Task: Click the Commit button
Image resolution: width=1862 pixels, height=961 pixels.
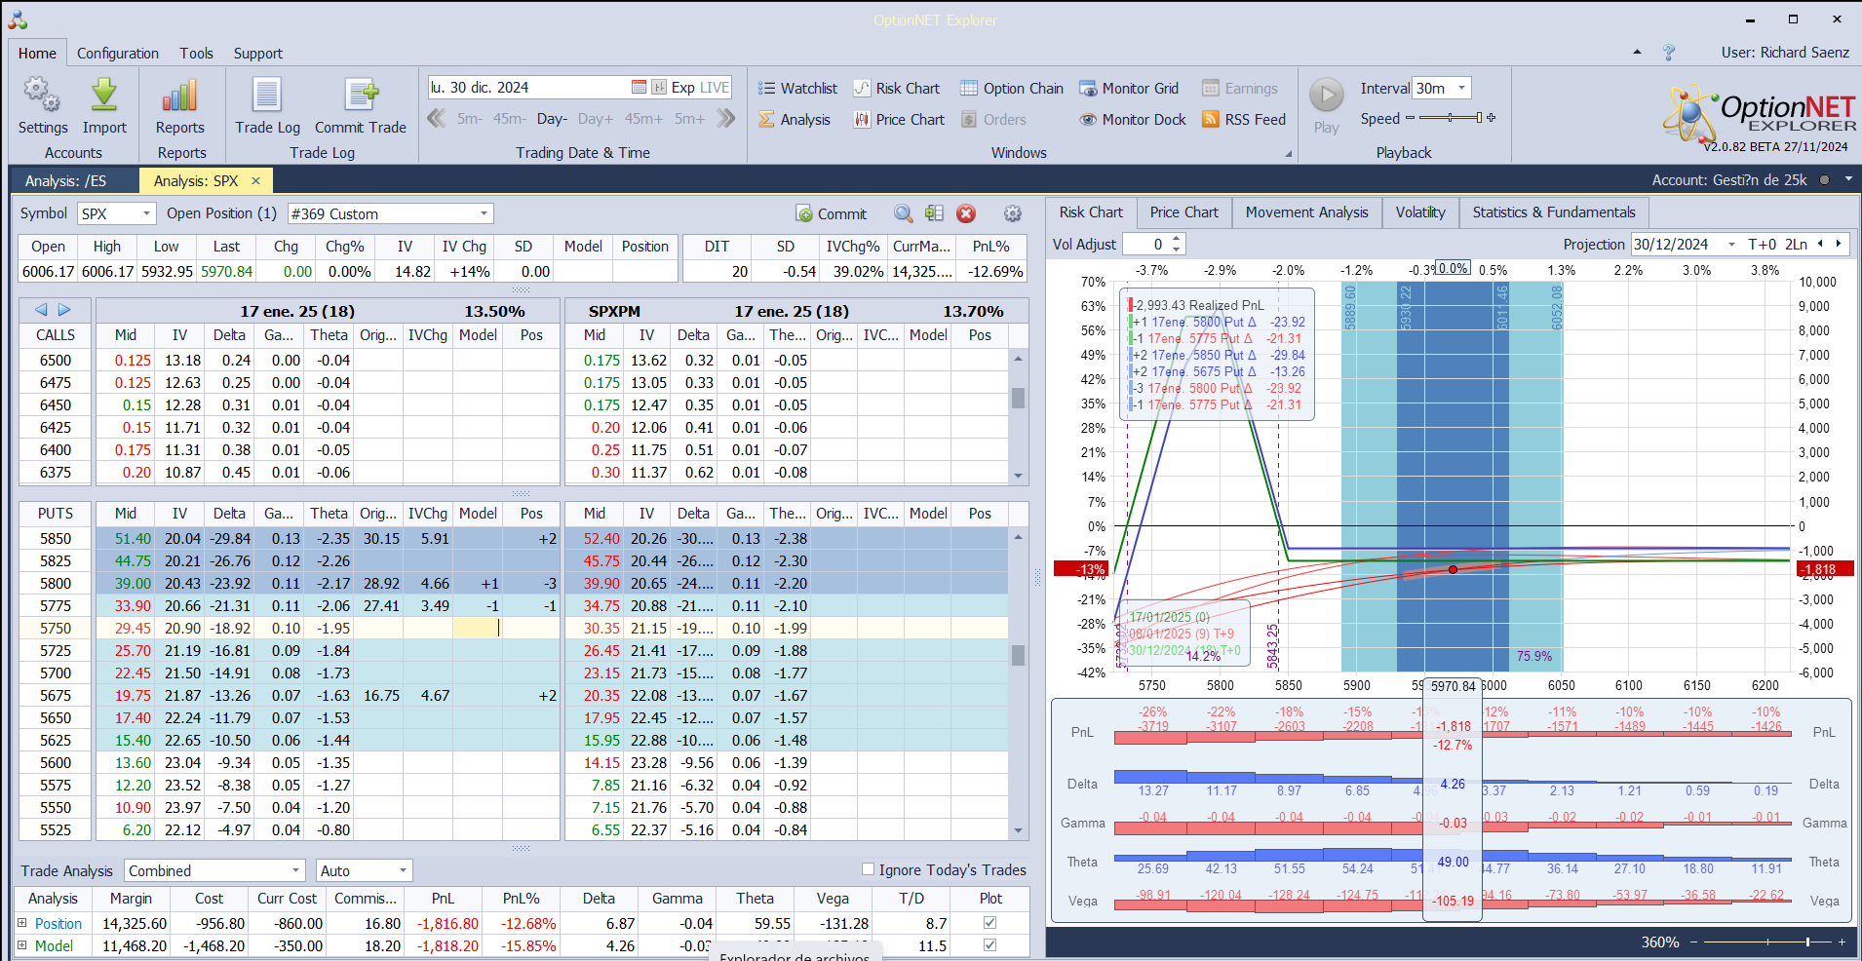Action: (832, 214)
